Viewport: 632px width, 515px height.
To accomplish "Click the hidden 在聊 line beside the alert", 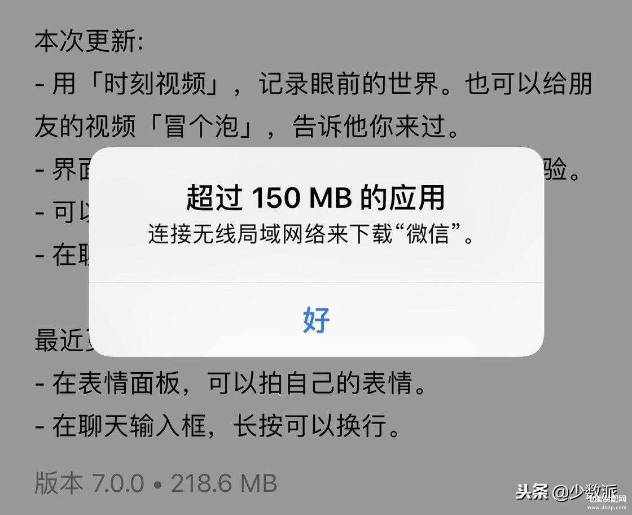I will (x=63, y=254).
